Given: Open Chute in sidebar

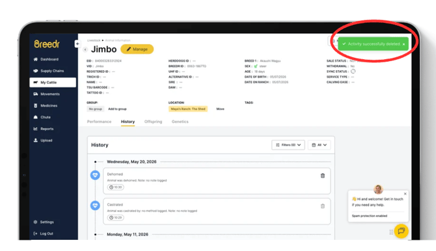Looking at the screenshot, I should click(46, 117).
